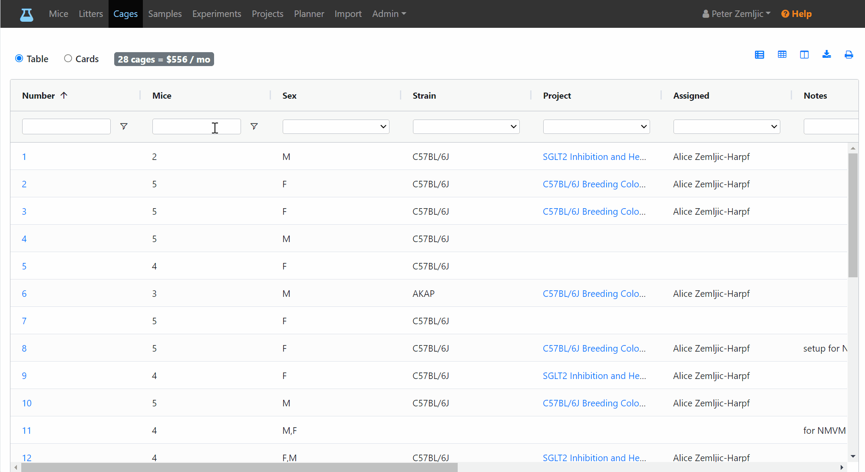
Task: Switch to the Samples page
Action: 165,14
